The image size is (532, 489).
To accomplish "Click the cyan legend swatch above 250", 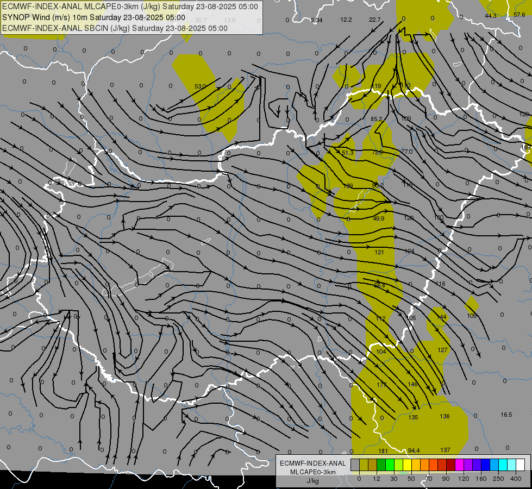I will coord(503,465).
